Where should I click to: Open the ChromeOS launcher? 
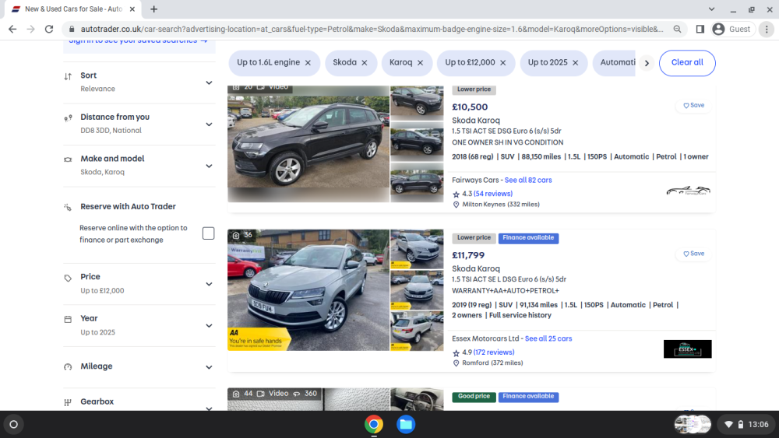click(x=14, y=424)
